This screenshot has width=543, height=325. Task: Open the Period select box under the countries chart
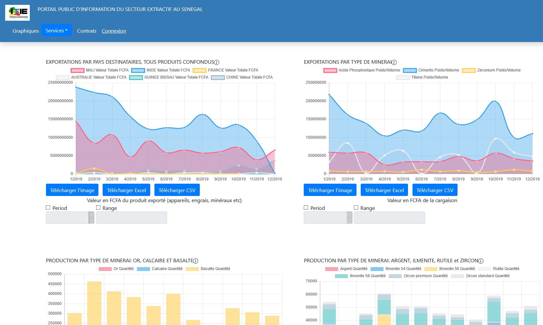point(70,218)
